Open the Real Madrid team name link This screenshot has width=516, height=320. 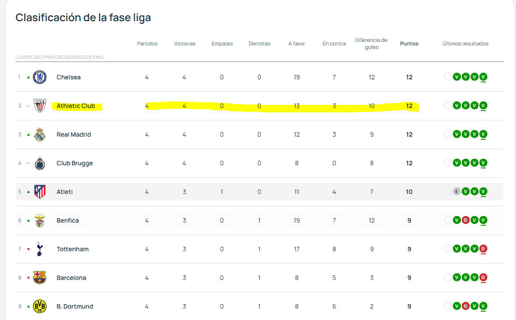[74, 134]
